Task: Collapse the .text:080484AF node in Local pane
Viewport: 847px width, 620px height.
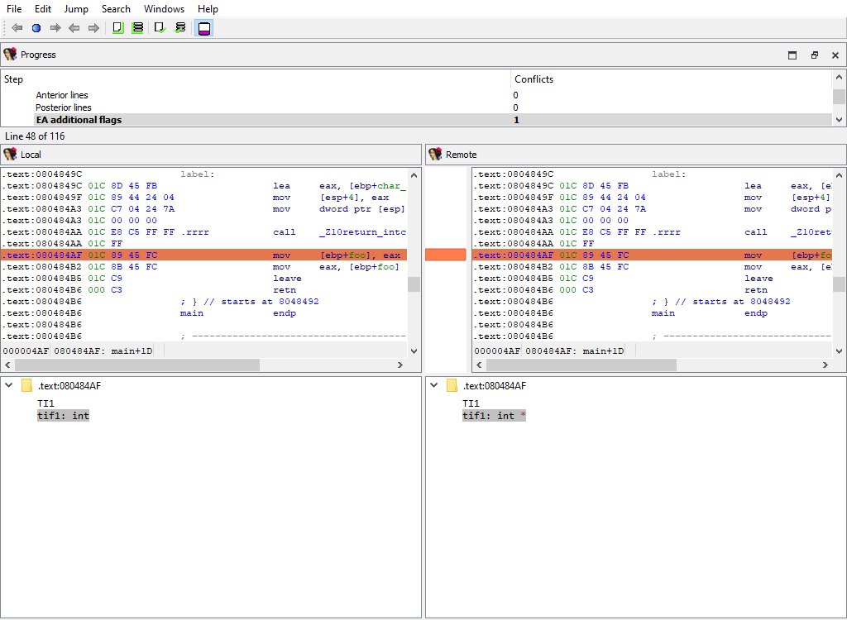Action: (x=8, y=385)
